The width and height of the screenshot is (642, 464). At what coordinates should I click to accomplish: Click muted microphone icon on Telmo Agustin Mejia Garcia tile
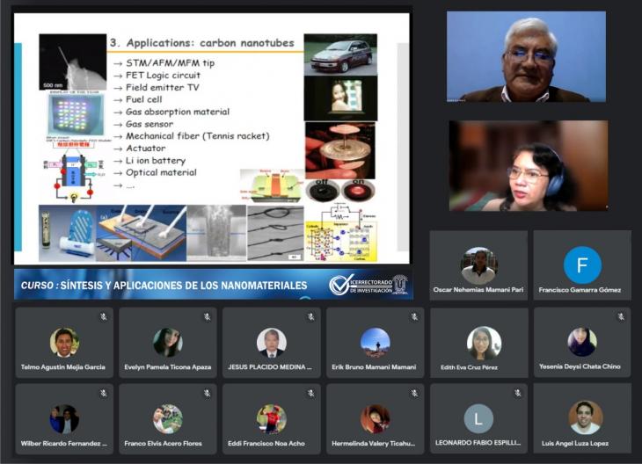pos(104,316)
